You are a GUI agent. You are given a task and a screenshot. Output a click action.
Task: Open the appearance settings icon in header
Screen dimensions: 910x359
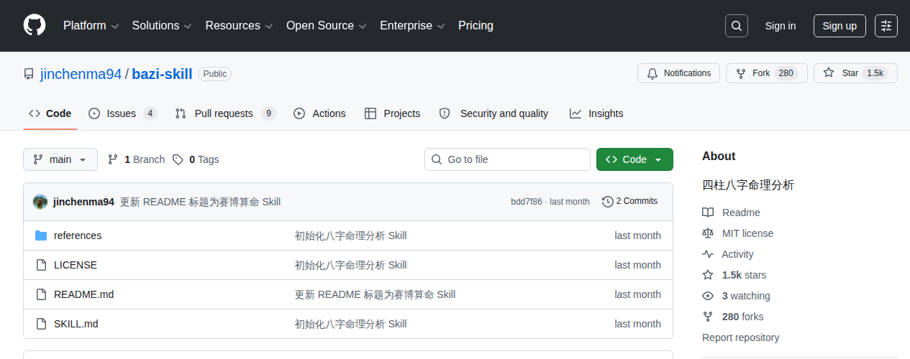coord(886,26)
